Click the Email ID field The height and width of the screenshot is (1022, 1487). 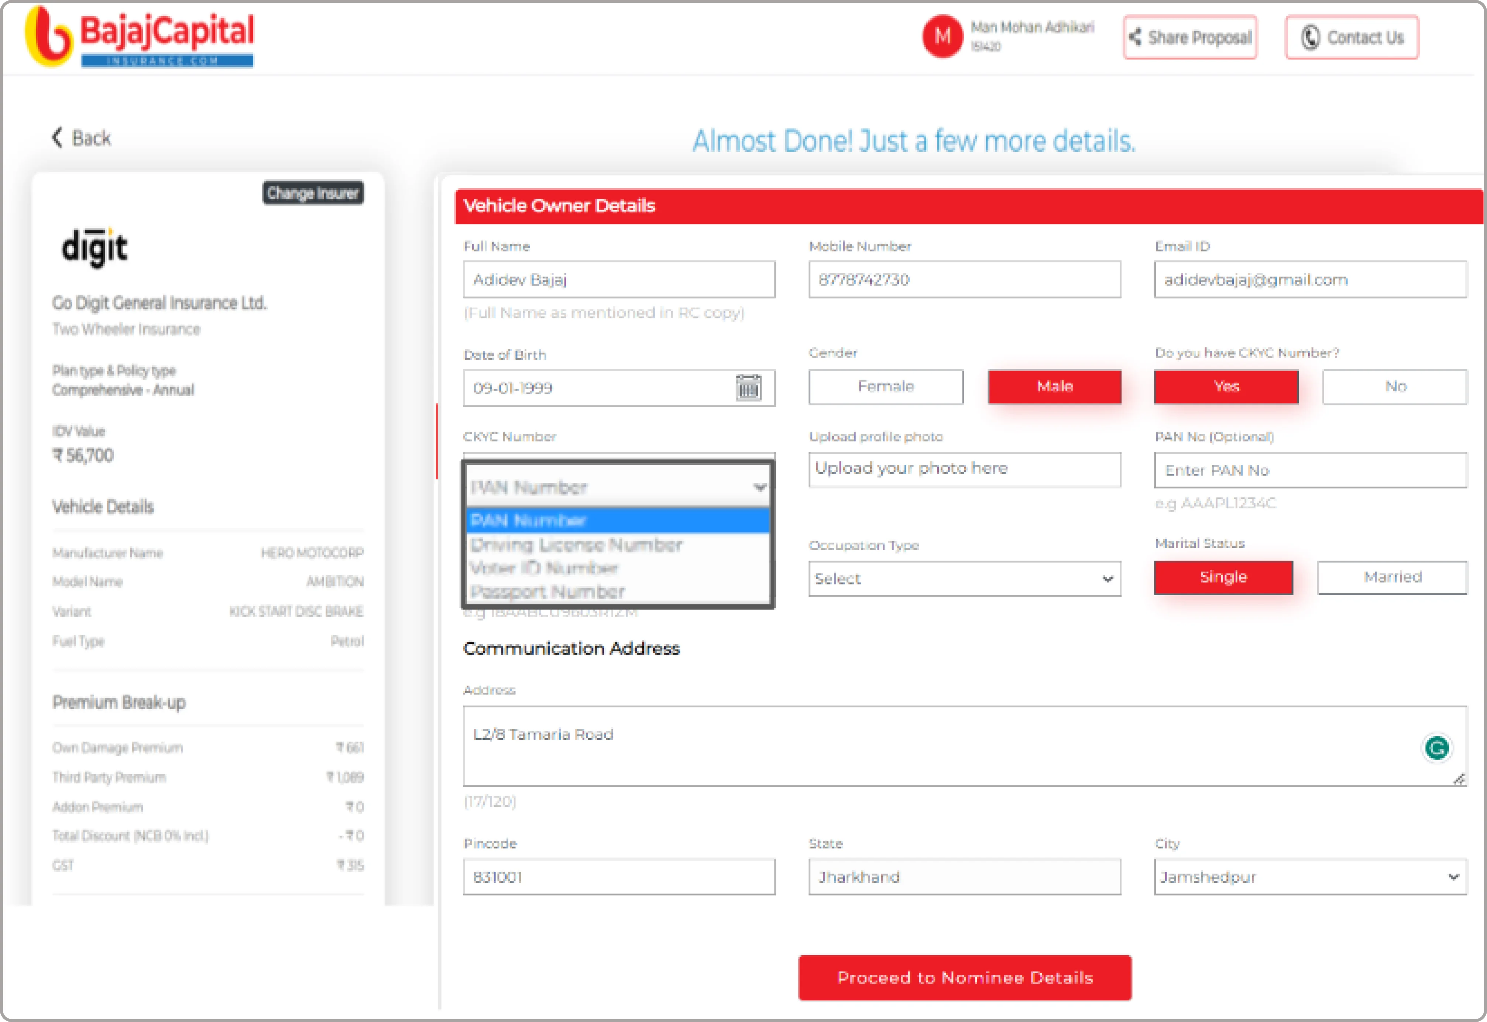(x=1310, y=279)
